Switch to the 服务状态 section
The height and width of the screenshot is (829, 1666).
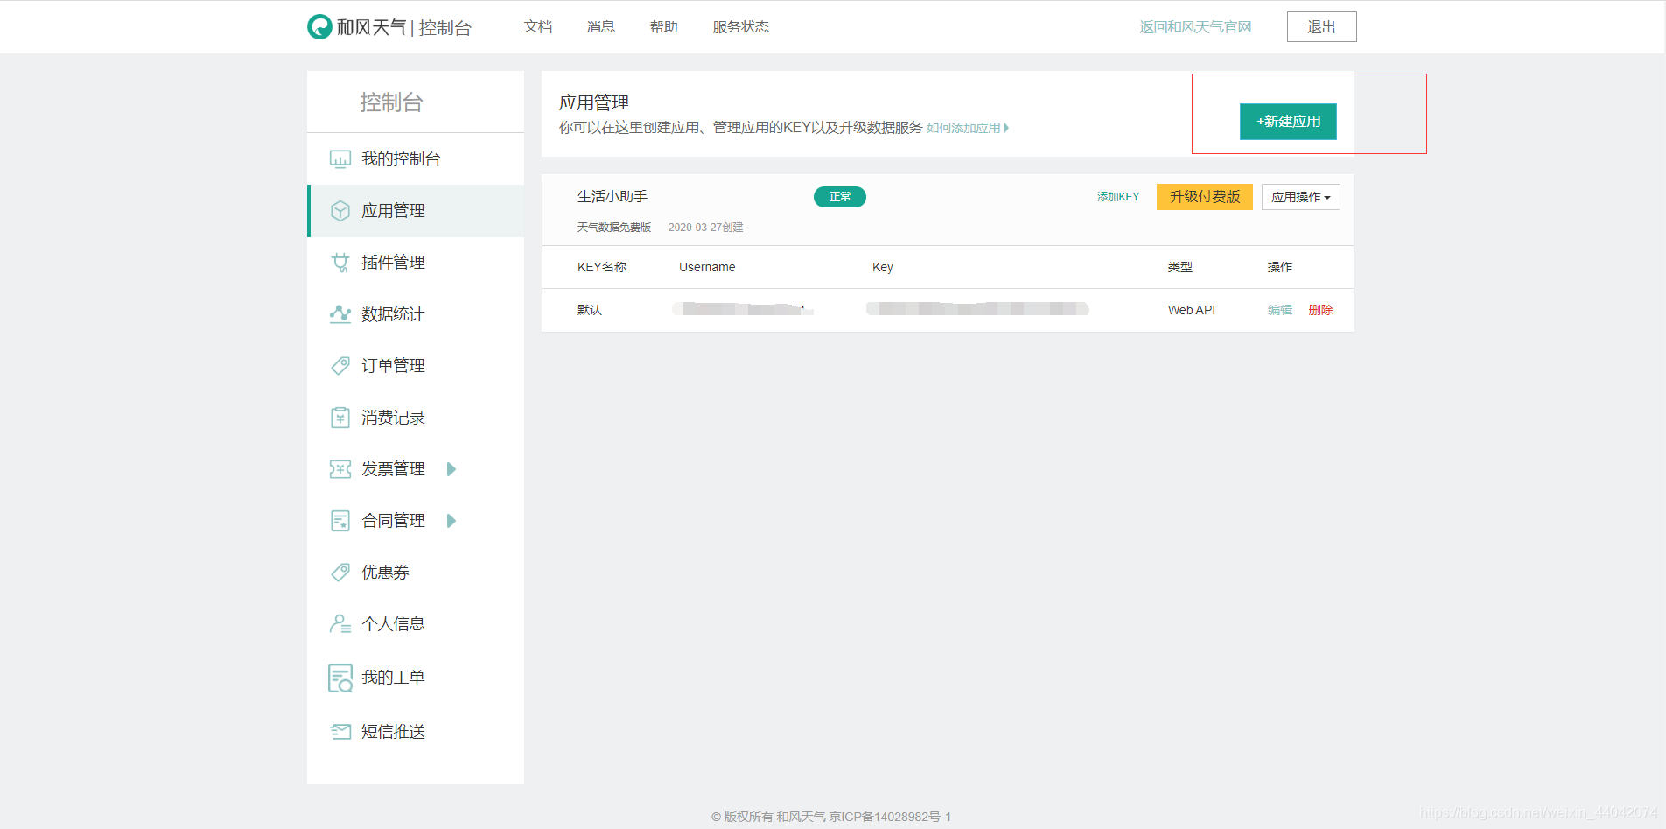pyautogui.click(x=739, y=26)
